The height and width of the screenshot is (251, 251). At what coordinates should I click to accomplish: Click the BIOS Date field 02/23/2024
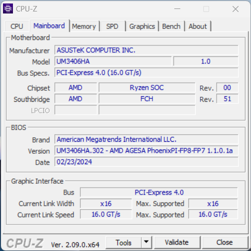click(146, 162)
